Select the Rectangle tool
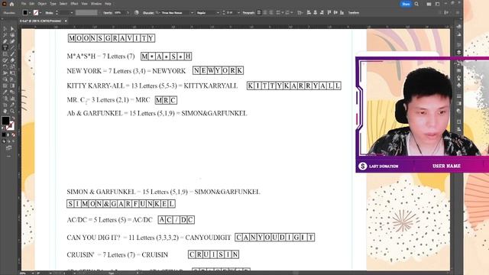The image size is (489, 275). (5, 54)
